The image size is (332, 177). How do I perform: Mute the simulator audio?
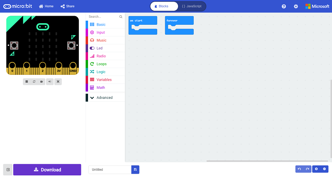[x=50, y=81]
